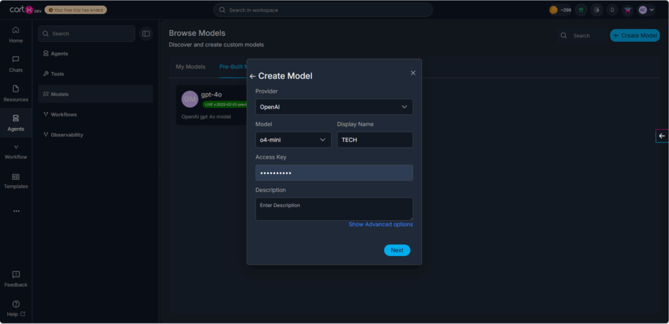Open Home in the left rail
Screen dimensions: 669x324
(x=16, y=35)
